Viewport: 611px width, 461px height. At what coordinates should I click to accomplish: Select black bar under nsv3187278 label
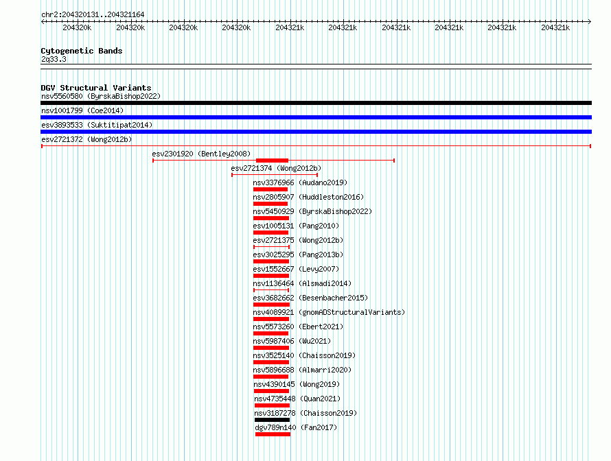click(x=272, y=420)
